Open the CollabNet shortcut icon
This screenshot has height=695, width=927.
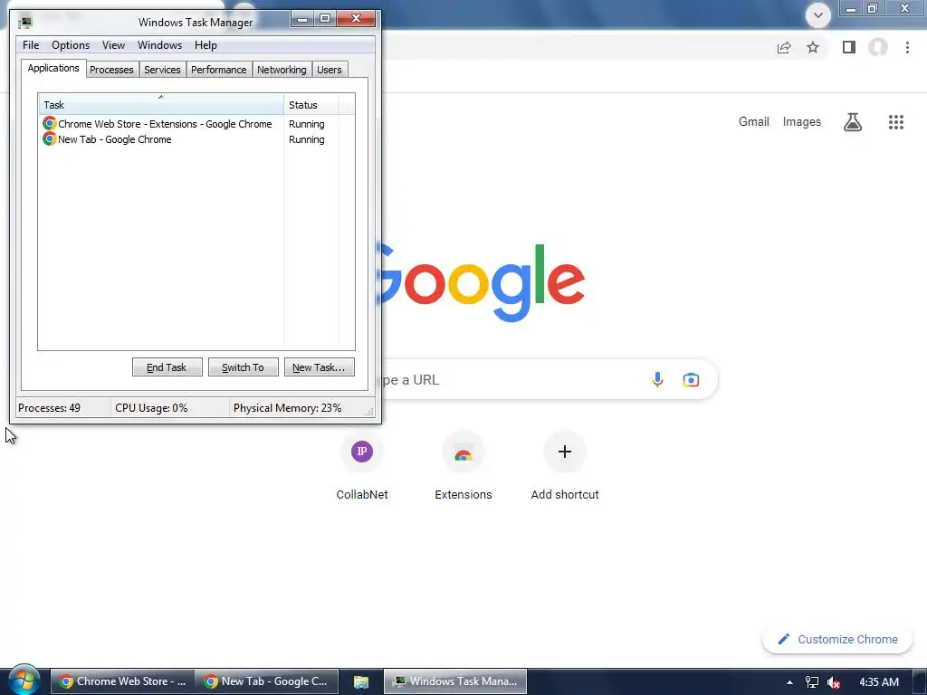(x=362, y=452)
